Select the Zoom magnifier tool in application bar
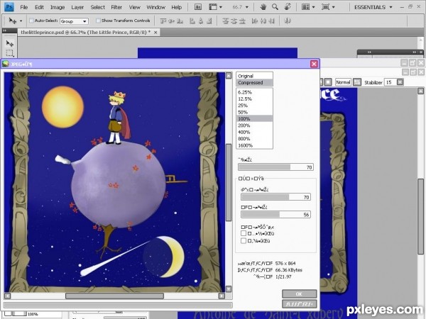The width and height of the screenshot is (426, 319). tap(275, 7)
